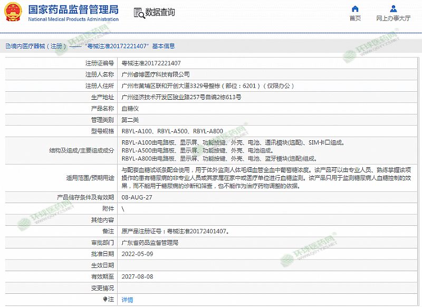Click the magnifier document icon beside 数据查询
Image resolution: width=422 pixels, height=307 pixels.
[x=138, y=13]
